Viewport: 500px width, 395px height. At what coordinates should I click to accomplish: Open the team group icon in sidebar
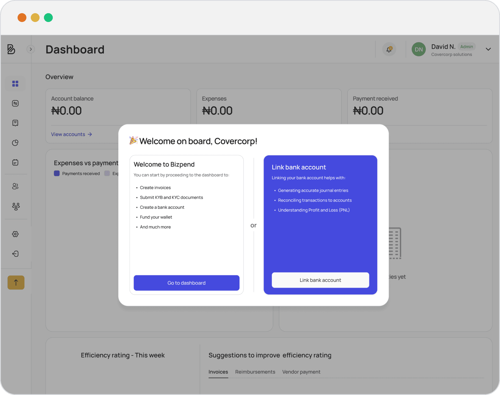point(16,207)
